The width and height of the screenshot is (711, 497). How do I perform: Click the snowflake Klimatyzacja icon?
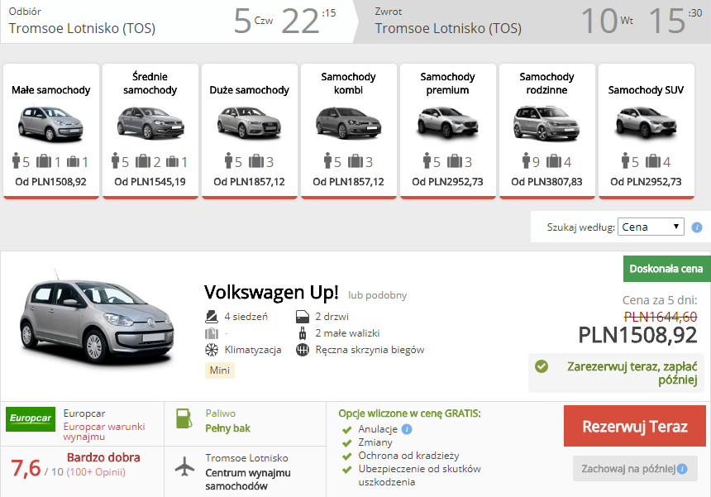[x=212, y=350]
